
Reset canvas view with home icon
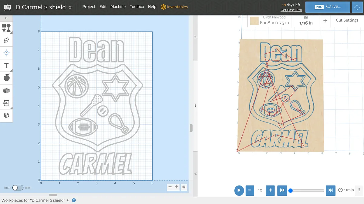click(184, 187)
